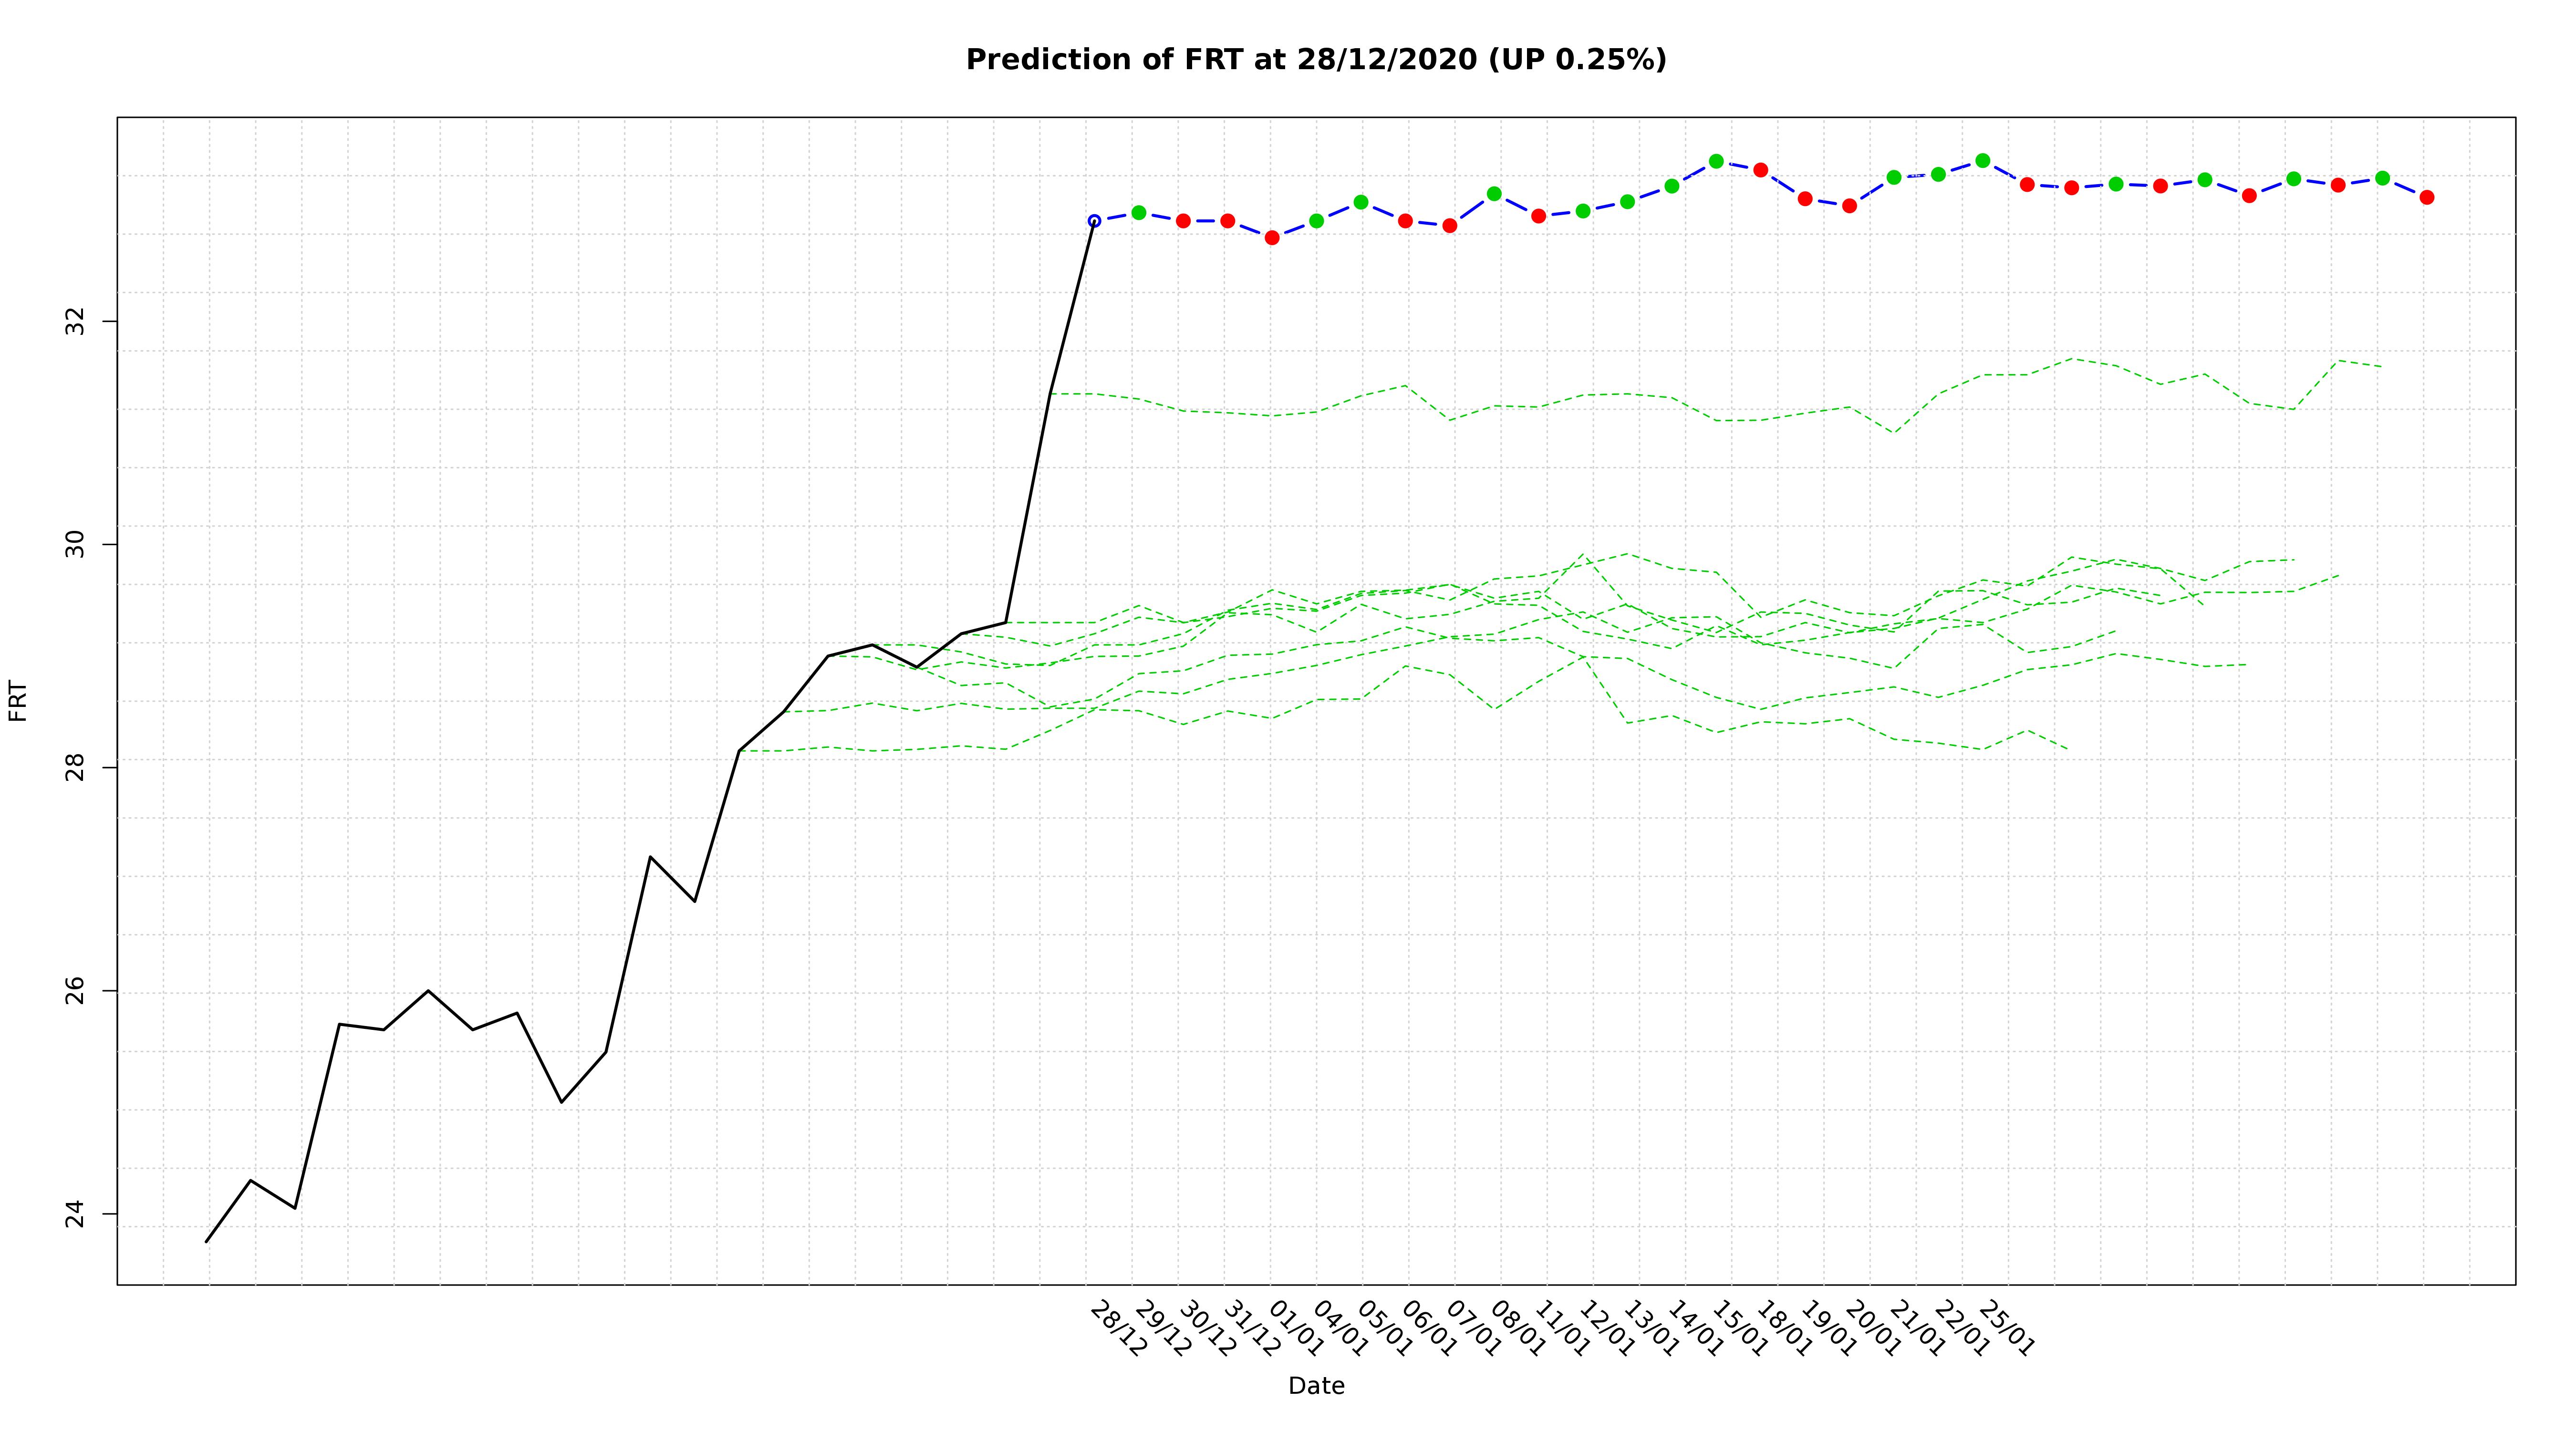
Task: Click the green prediction dot for 08/01
Action: (1494, 194)
